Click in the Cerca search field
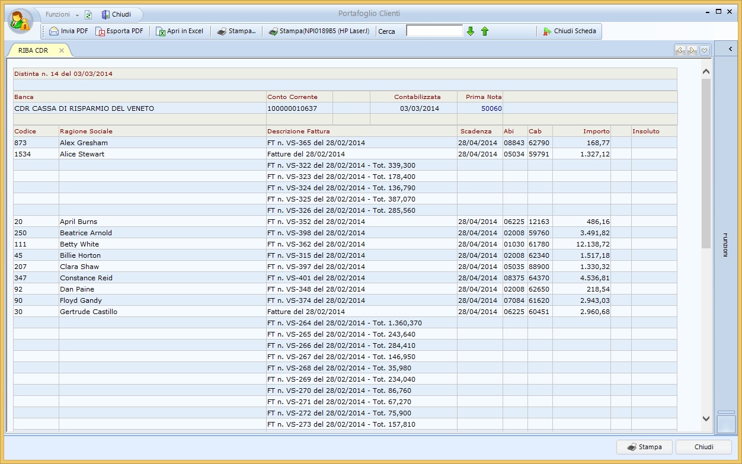742x464 pixels. click(434, 31)
